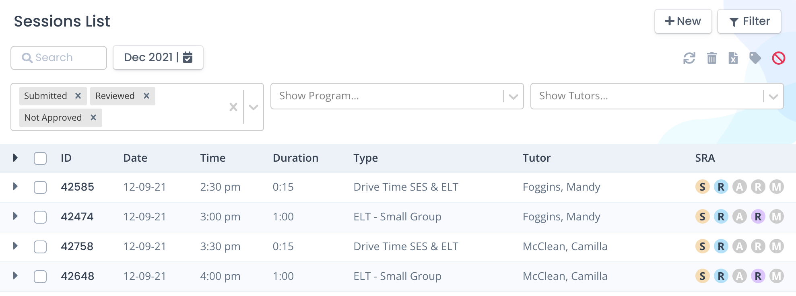
Task: Remove the Not Approved filter tag
Action: (x=93, y=118)
